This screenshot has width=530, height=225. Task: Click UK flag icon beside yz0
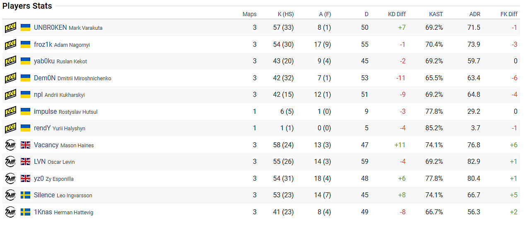pos(26,179)
